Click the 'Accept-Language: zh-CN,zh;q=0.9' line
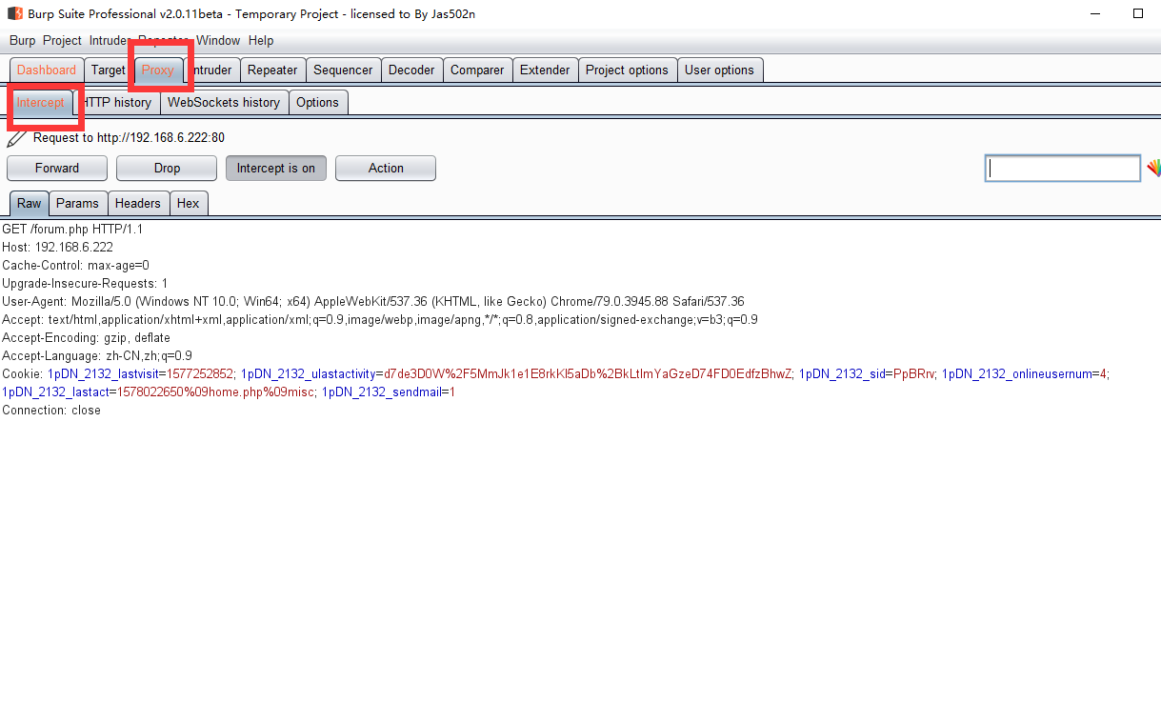The width and height of the screenshot is (1161, 703). [x=97, y=356]
